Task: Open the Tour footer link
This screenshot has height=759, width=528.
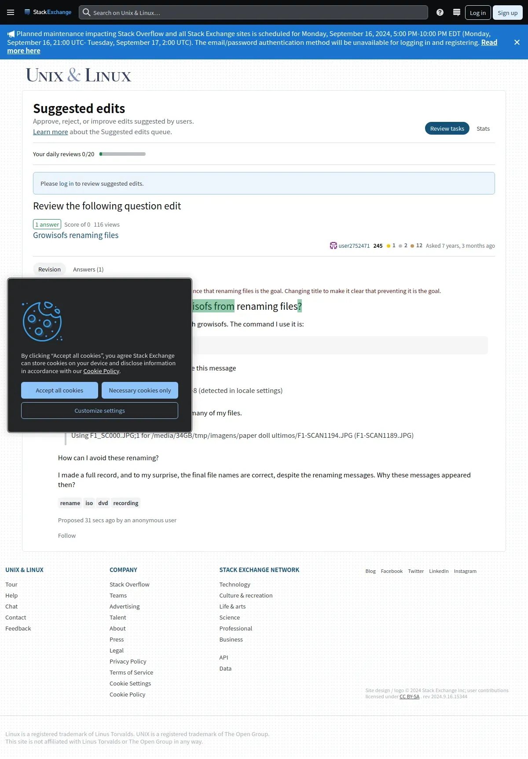Action: 11,584
